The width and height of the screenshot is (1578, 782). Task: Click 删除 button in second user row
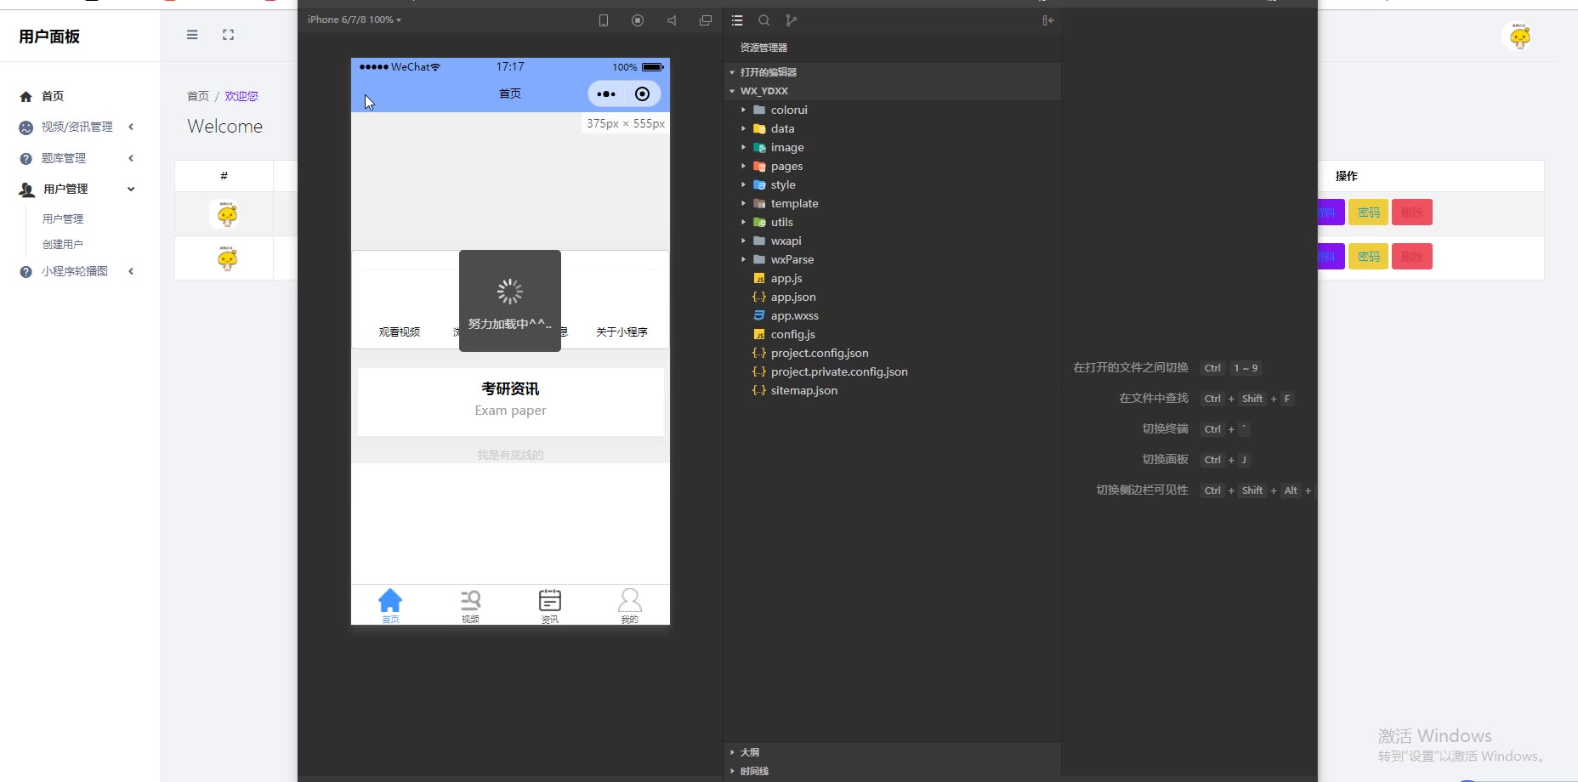1412,257
